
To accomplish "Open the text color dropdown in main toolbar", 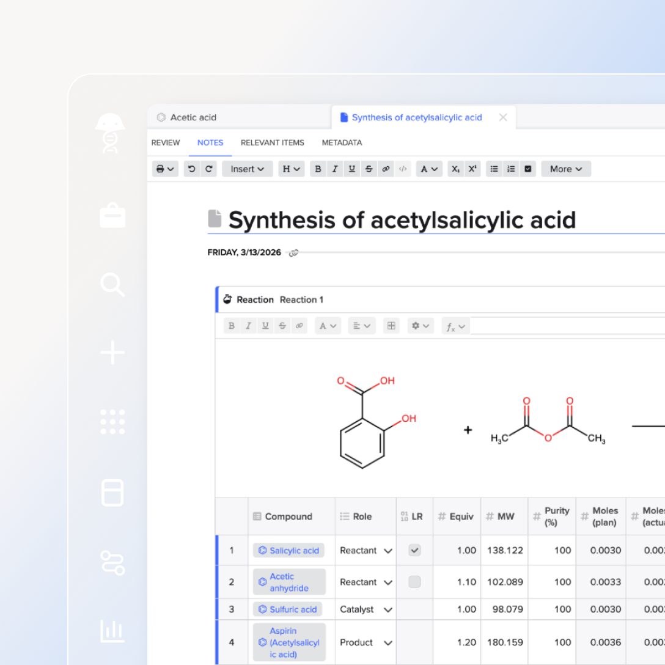I will 429,169.
